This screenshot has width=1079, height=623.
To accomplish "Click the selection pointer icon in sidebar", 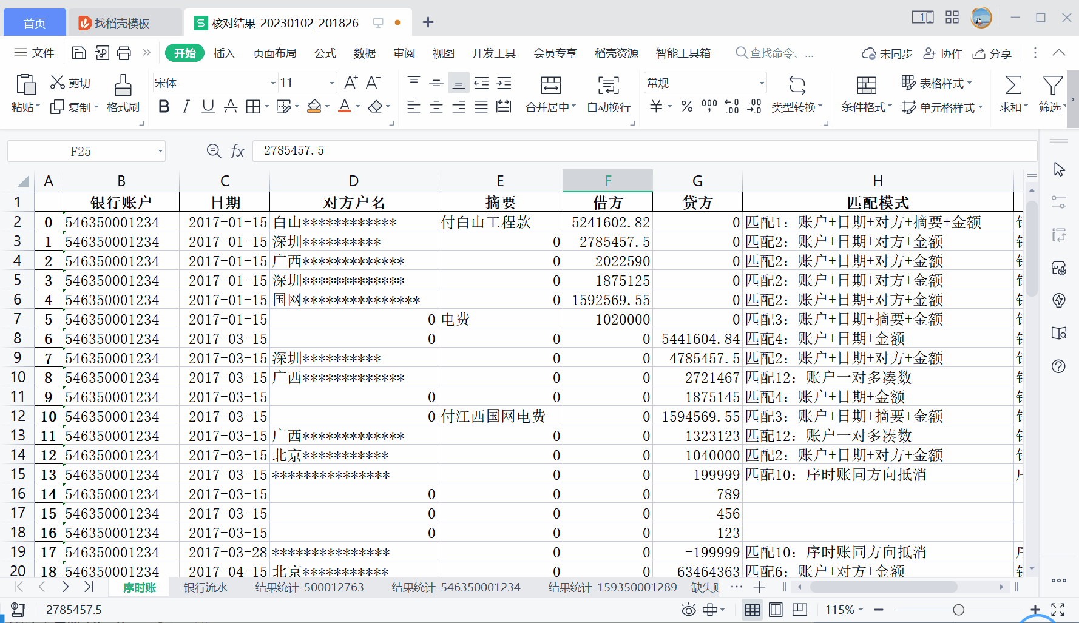I will pyautogui.click(x=1059, y=169).
